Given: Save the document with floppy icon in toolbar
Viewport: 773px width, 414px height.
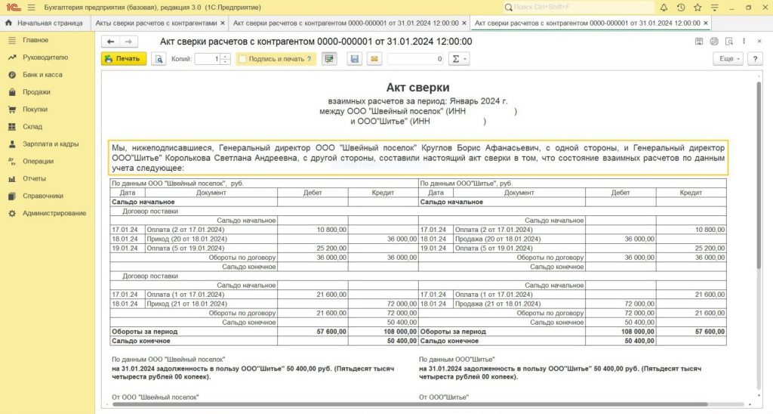Looking at the screenshot, I should [355, 59].
